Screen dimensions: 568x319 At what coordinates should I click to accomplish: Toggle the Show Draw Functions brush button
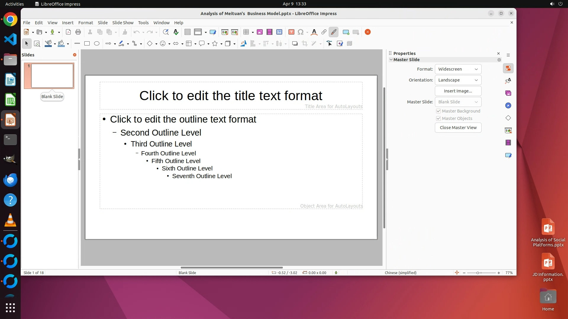[x=334, y=32]
